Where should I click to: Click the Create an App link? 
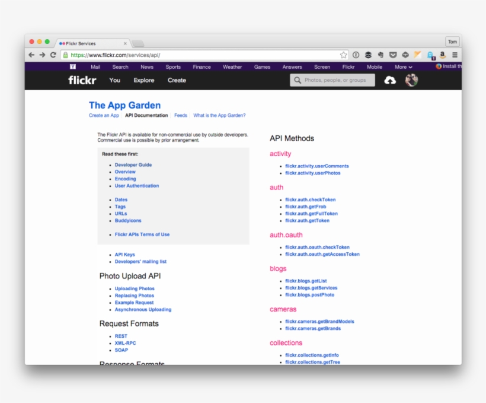104,115
